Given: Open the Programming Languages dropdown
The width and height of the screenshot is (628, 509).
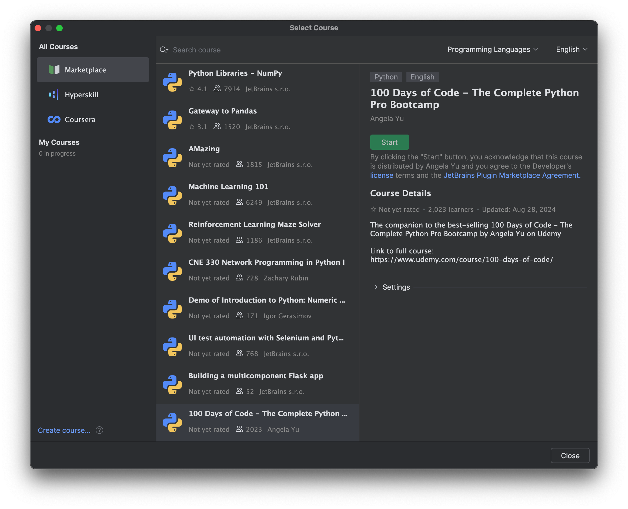Looking at the screenshot, I should tap(492, 49).
